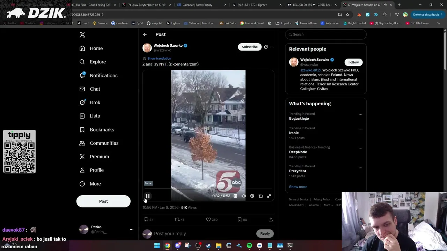
Task: Open video playback settings gear
Action: 252,196
